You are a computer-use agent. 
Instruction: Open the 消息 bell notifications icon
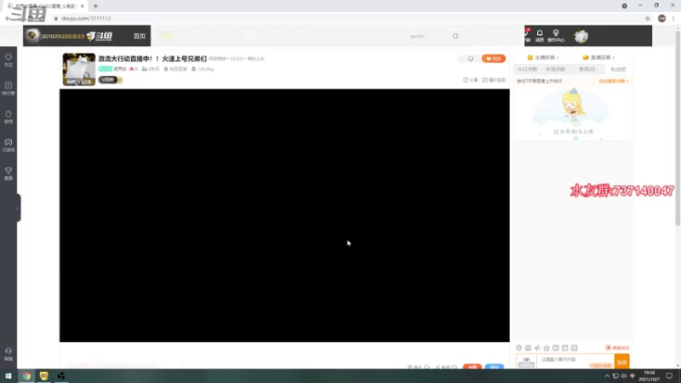[x=540, y=36]
